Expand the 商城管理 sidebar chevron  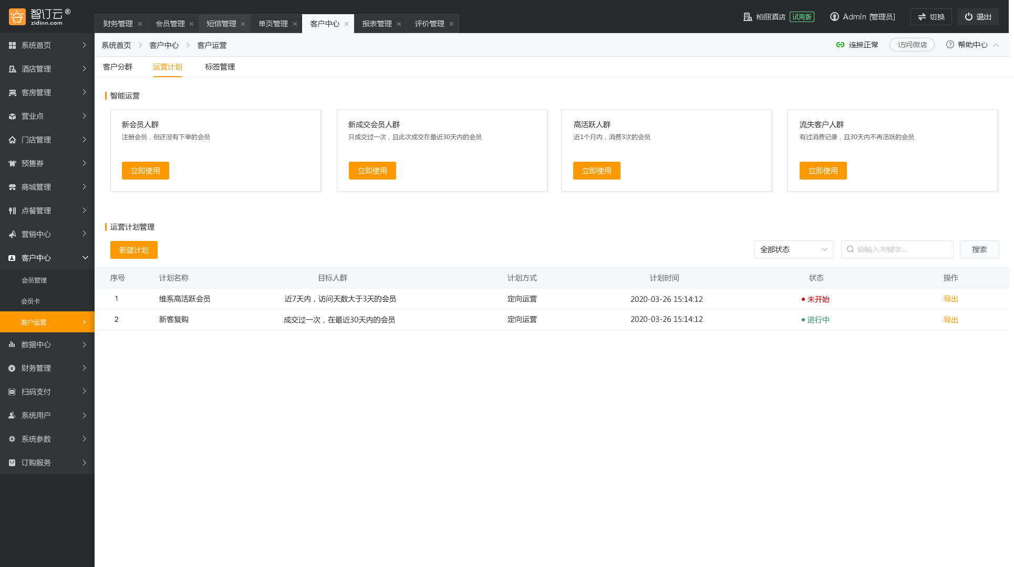pyautogui.click(x=84, y=187)
